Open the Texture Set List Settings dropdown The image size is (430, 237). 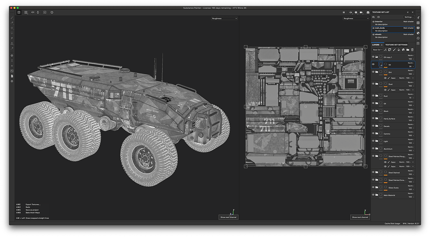409,17
